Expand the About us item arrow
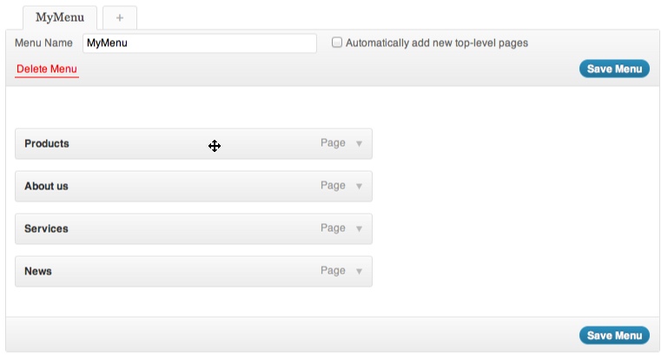Image resolution: width=668 pixels, height=357 pixels. [360, 187]
